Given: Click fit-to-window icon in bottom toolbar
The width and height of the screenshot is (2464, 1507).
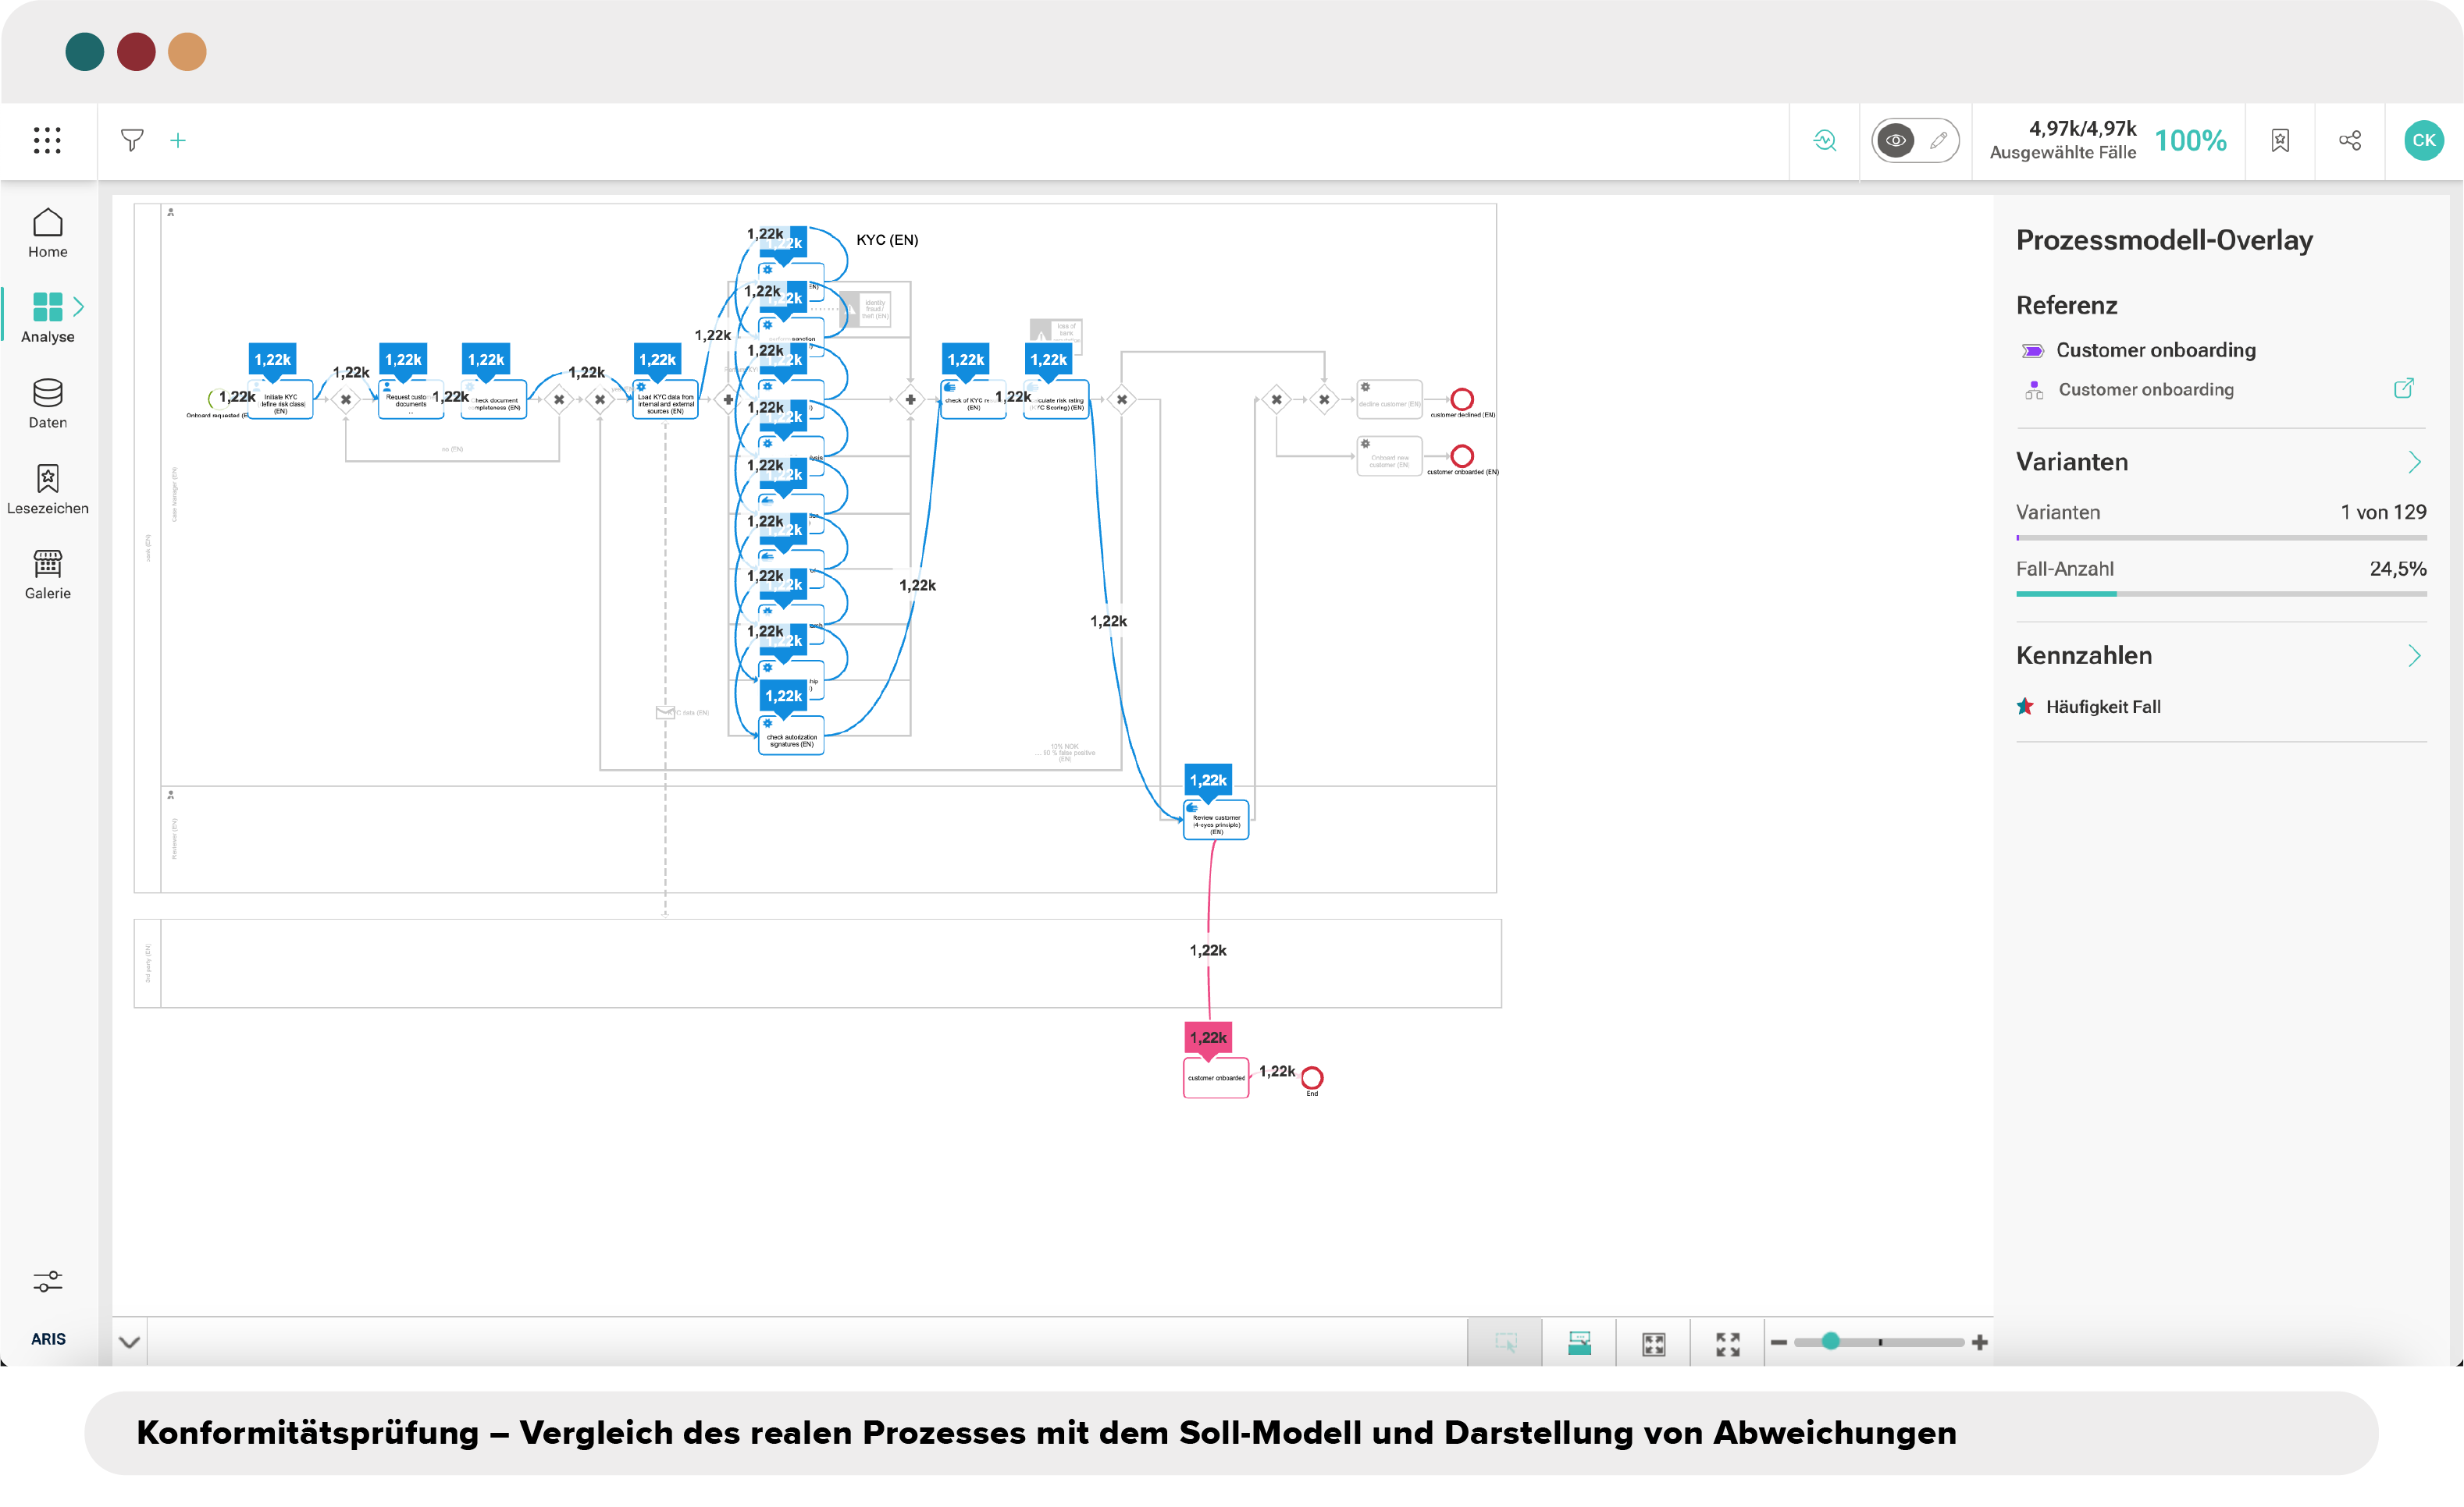Looking at the screenshot, I should click(1654, 1344).
